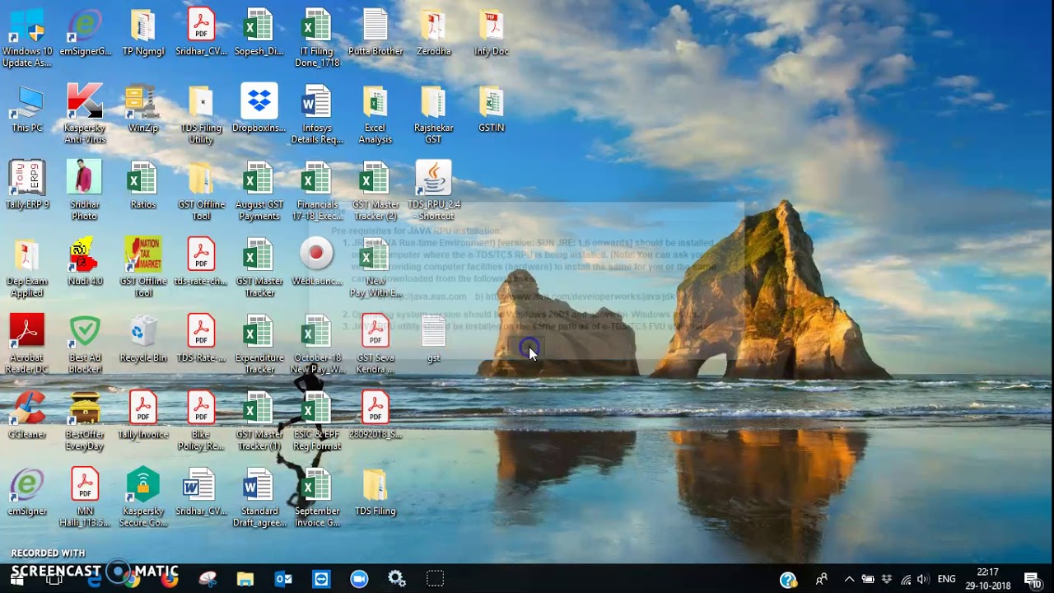Open the TDS Filing folder

pos(375,491)
